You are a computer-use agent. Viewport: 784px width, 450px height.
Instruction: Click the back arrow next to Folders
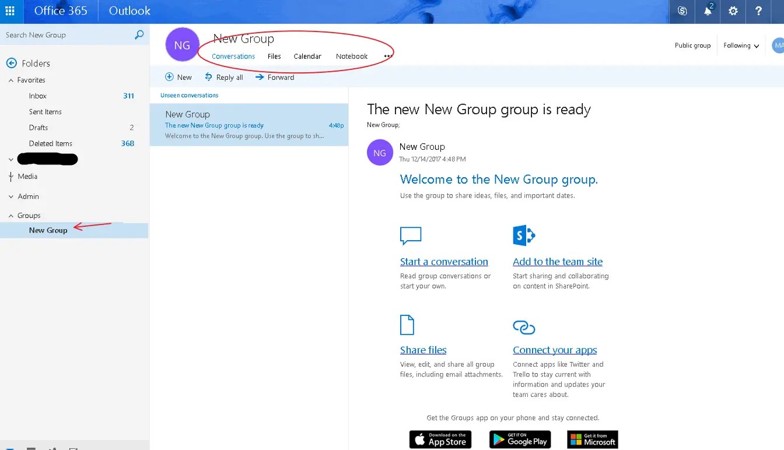[12, 63]
